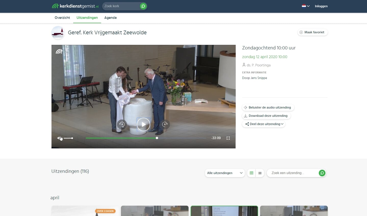The height and width of the screenshot is (216, 367).
Task: Switch to grid view of broadcasts
Action: pos(251,173)
